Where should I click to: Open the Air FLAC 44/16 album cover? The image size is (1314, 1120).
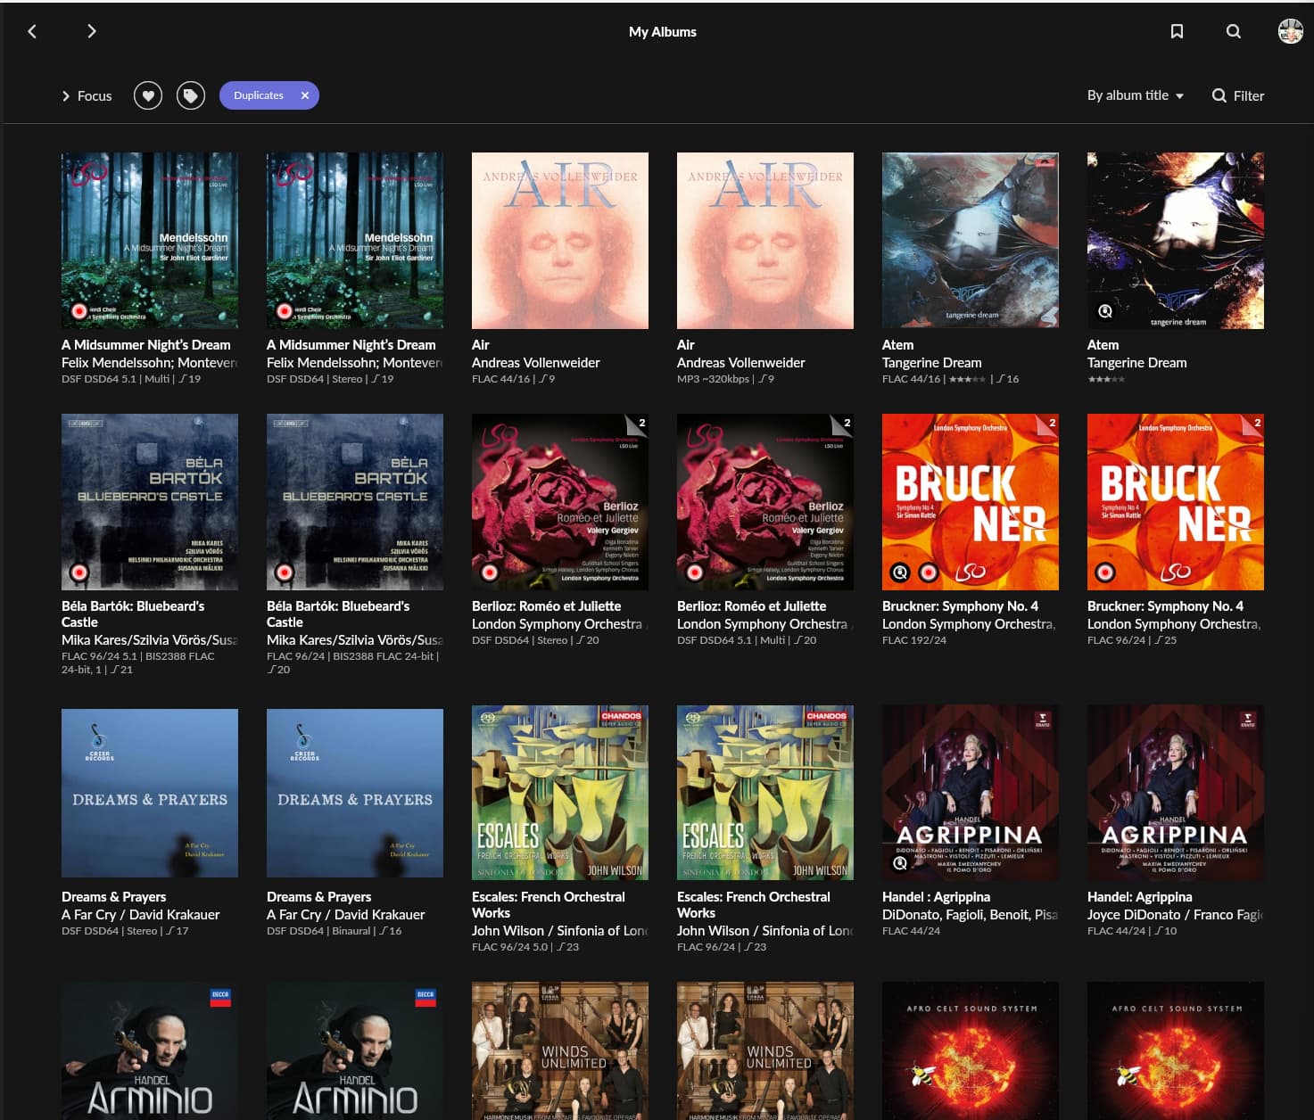coord(560,241)
